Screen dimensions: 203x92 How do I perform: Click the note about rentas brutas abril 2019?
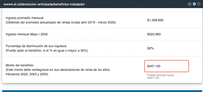tap(61, 23)
